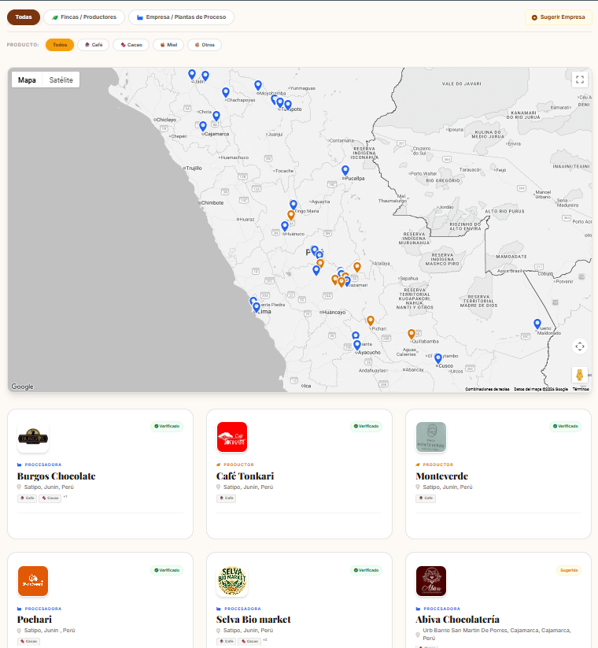The image size is (598, 648).
Task: Open Burgos Chocolate company title
Action: tap(56, 476)
